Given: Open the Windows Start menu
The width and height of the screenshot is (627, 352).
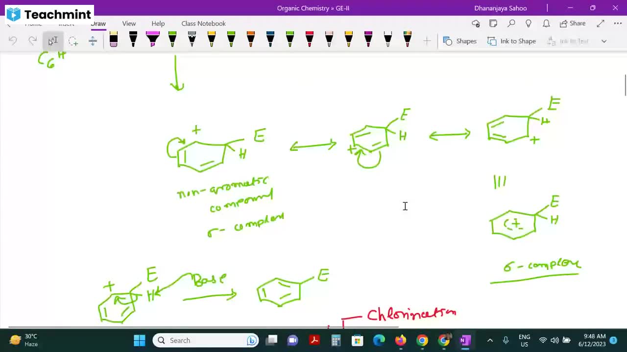Looking at the screenshot, I should point(140,340).
